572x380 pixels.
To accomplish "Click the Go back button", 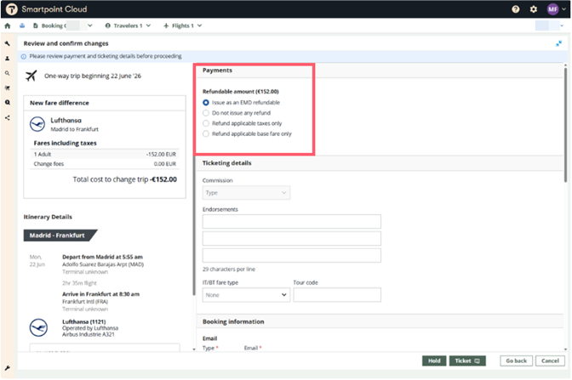I will pos(516,360).
